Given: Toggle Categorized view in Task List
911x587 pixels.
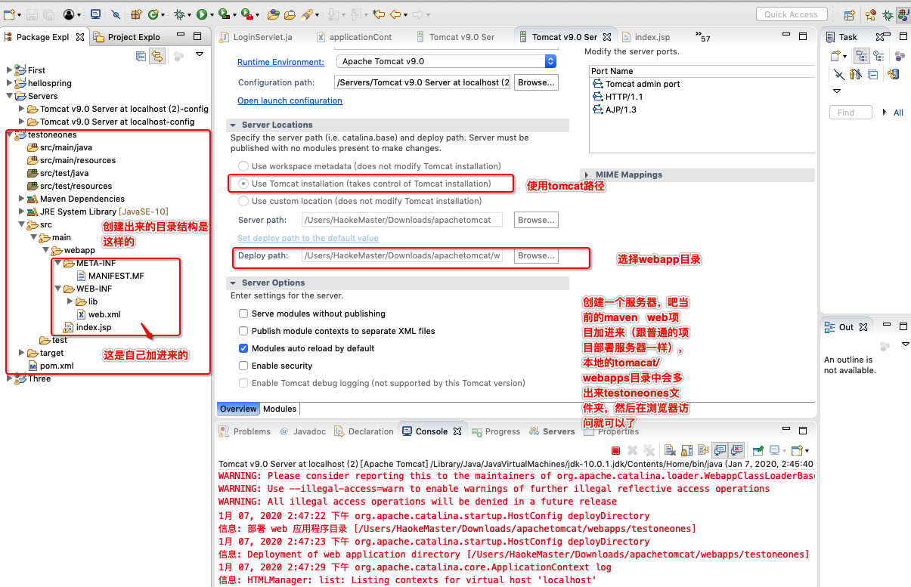Looking at the screenshot, I should click(x=862, y=56).
